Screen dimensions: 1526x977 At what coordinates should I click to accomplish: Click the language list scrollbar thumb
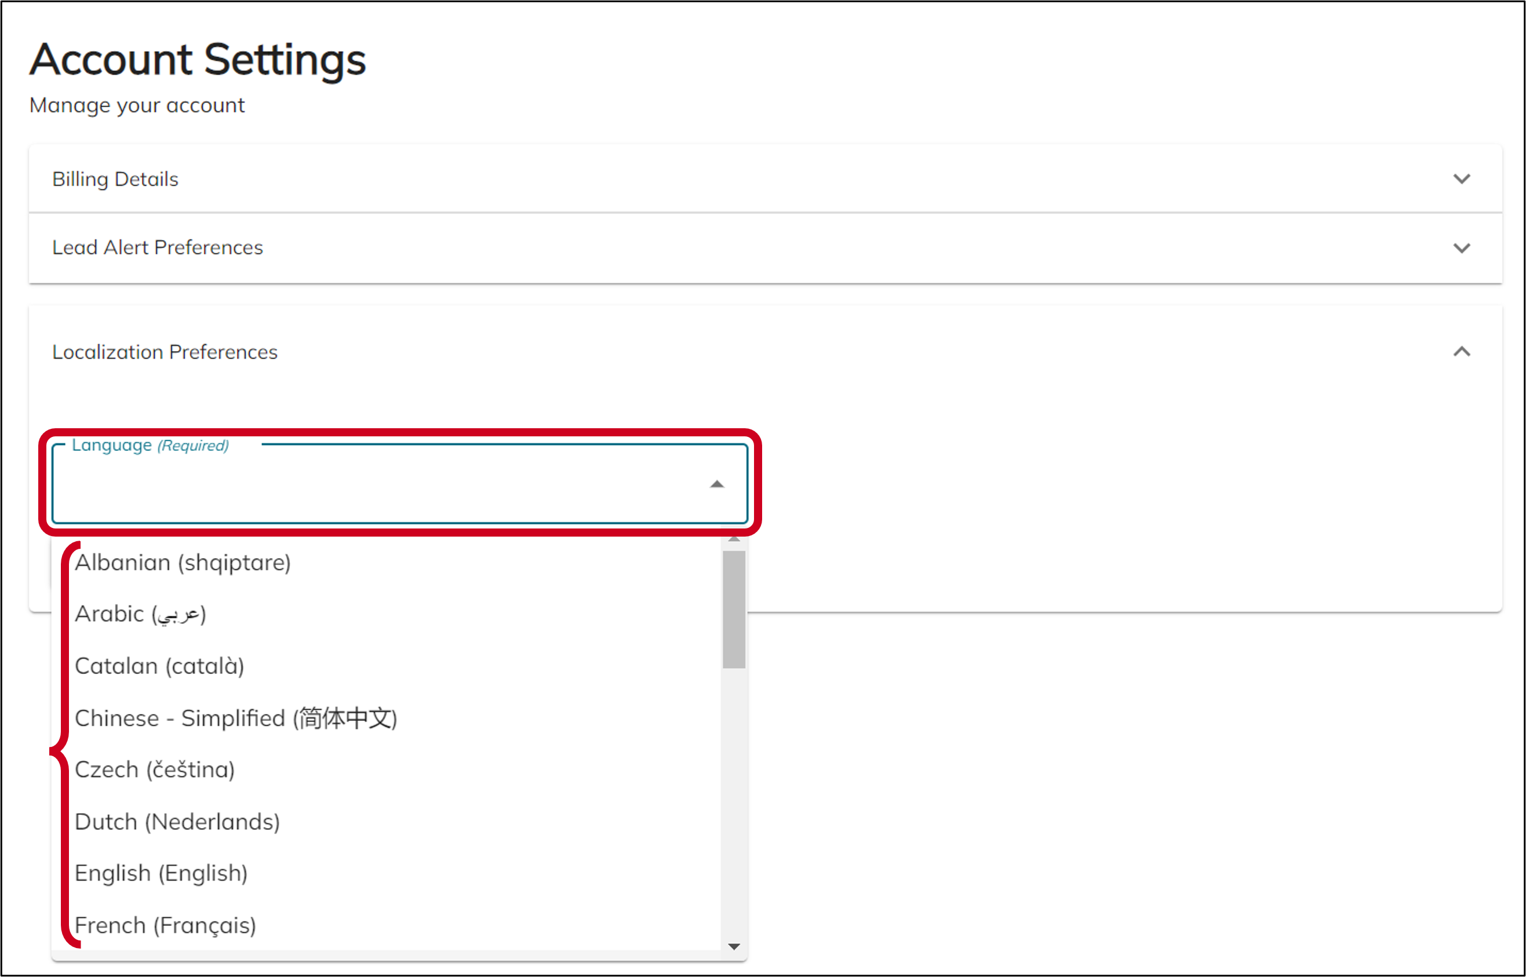734,609
